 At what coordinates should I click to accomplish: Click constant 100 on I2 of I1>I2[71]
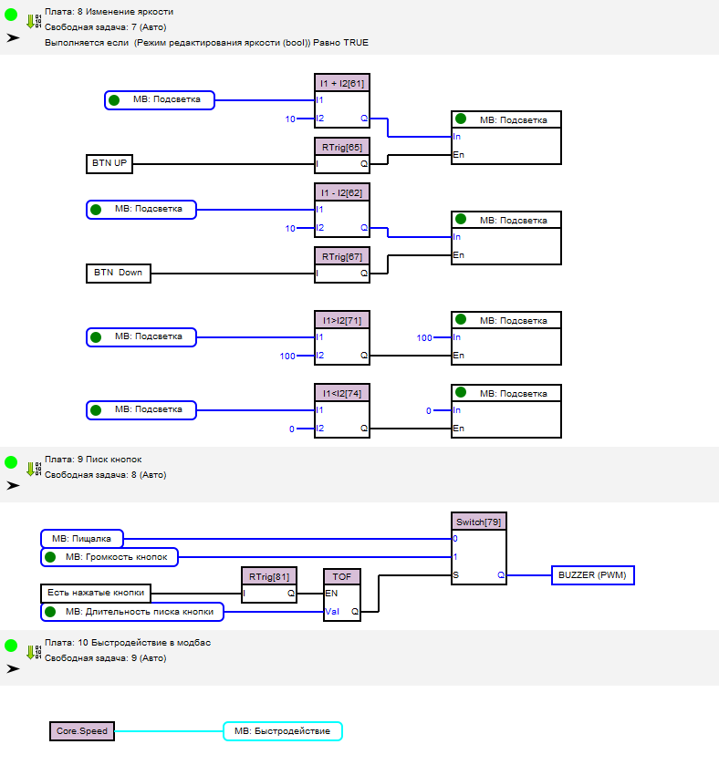[287, 357]
